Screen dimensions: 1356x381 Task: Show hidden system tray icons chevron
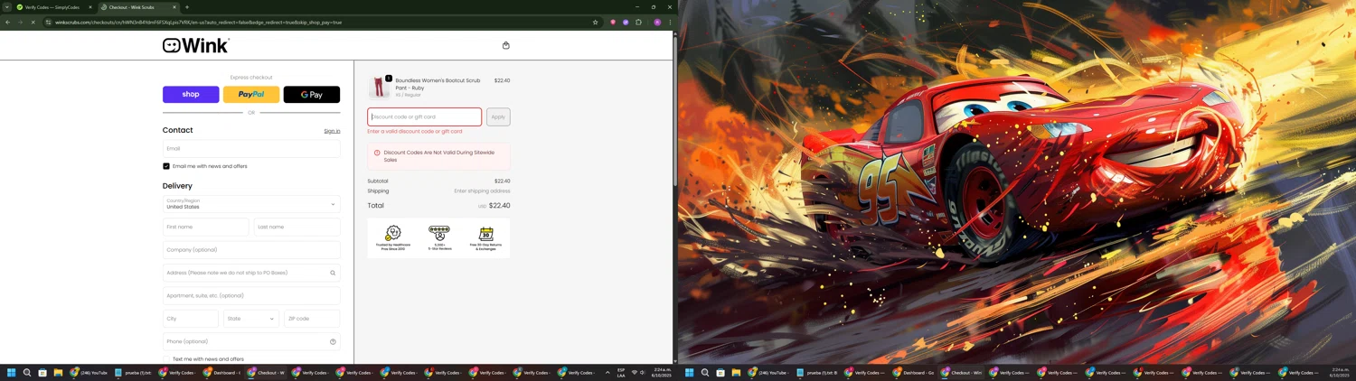click(607, 372)
